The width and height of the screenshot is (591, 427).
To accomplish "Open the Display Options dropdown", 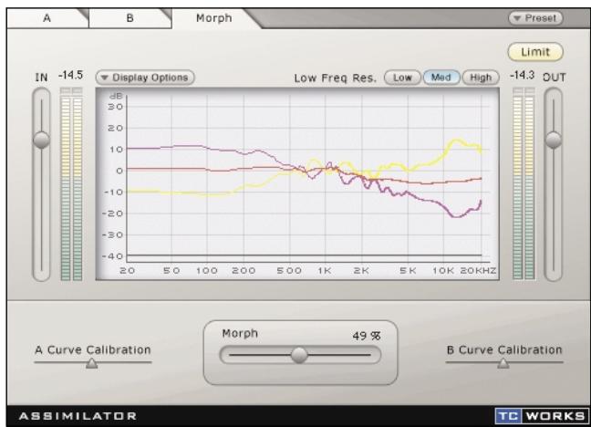I will coord(145,78).
